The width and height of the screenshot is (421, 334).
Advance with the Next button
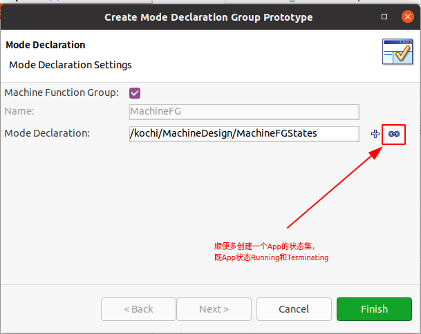click(x=214, y=309)
